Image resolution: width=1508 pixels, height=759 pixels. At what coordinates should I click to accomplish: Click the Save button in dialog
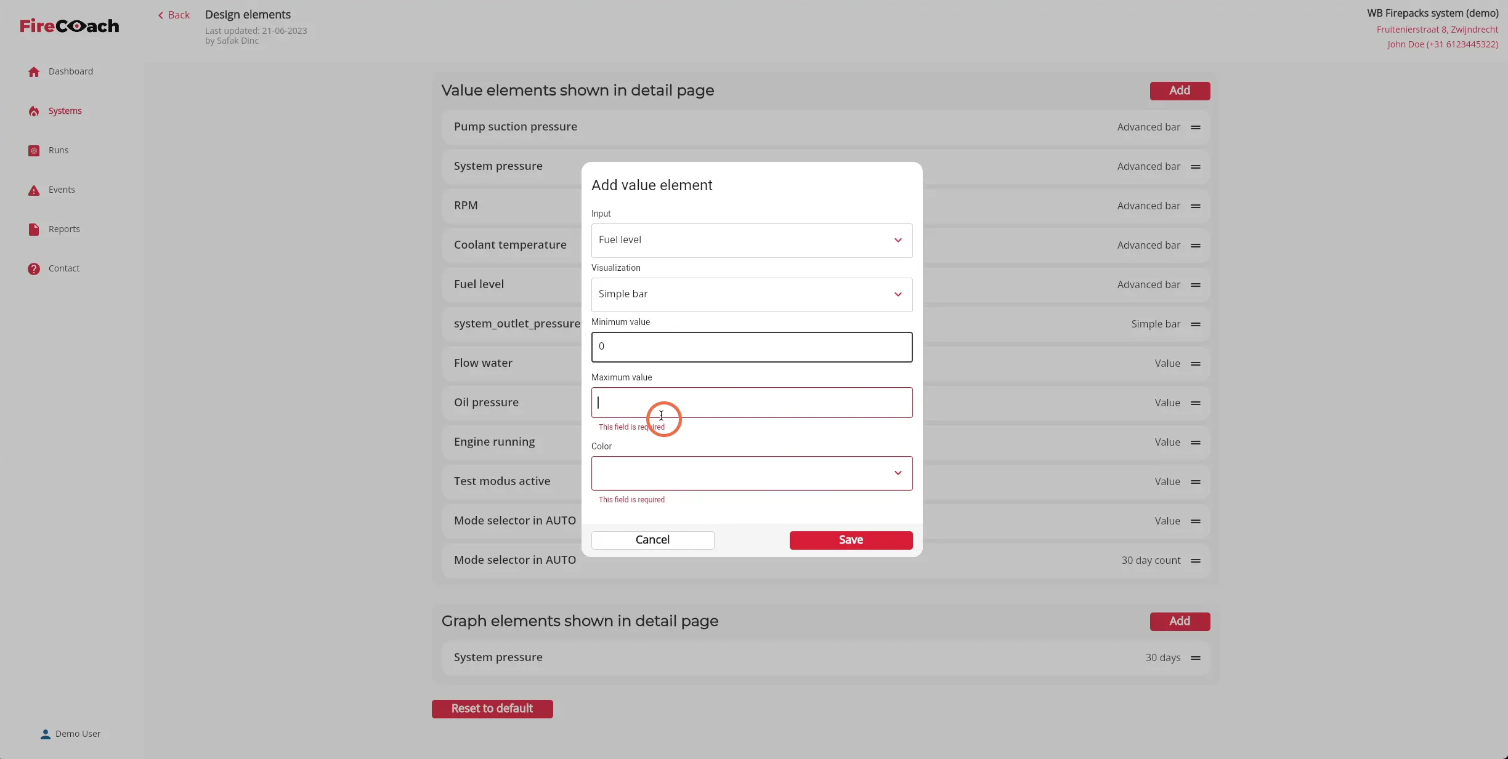[851, 540]
